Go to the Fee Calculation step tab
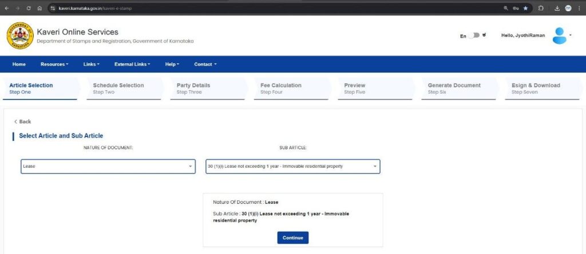Screen dimensions: 586x254 (x=280, y=88)
